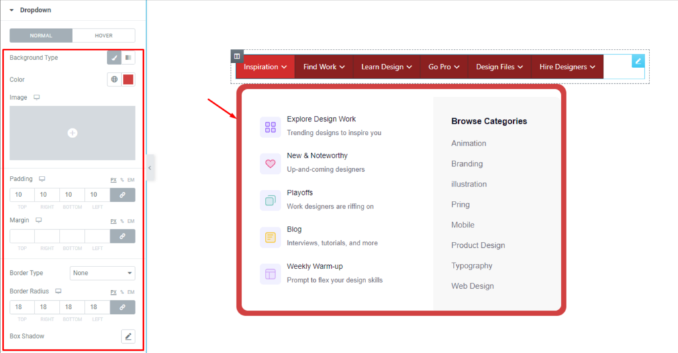Click the column handle icon above Inspiration

pos(237,56)
